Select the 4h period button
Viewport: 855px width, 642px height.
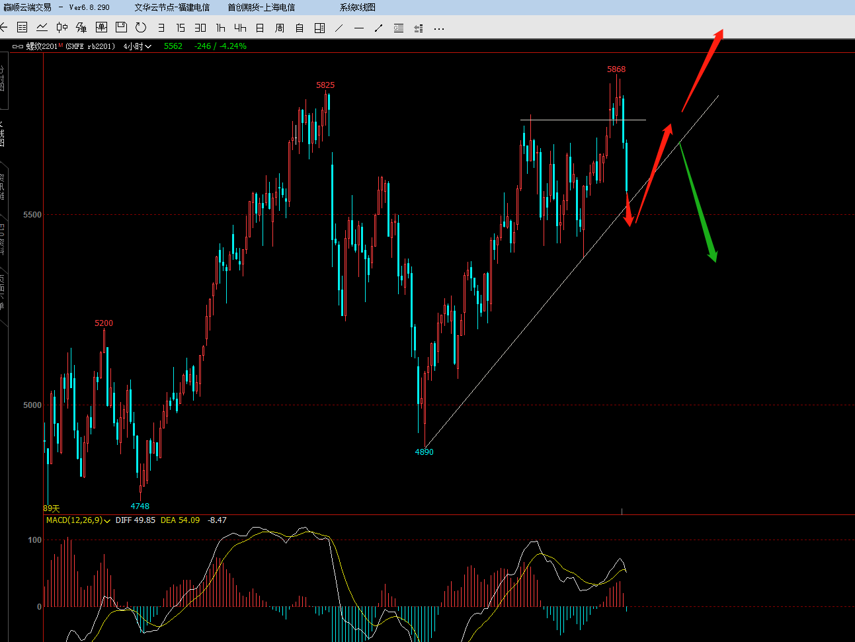(240, 28)
